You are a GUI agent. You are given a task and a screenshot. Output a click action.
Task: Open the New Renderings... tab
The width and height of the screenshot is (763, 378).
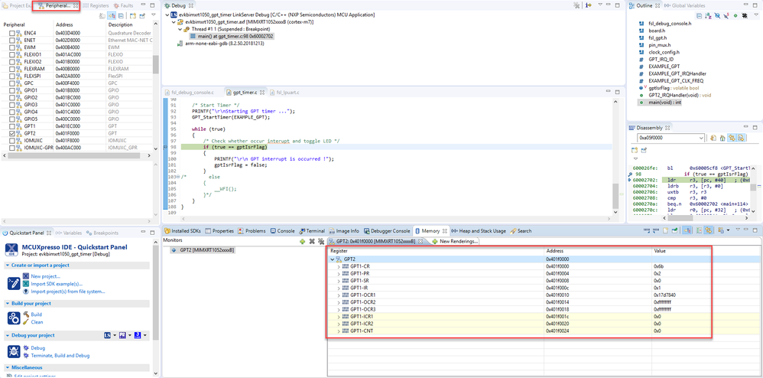pos(456,241)
